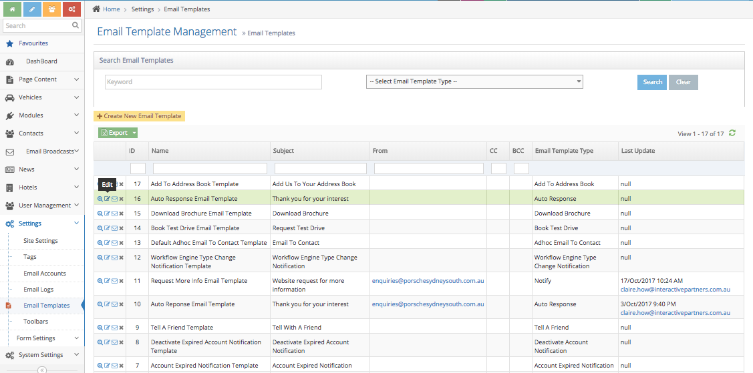Click the orange users shortcut button
The image size is (753, 373).
point(52,9)
